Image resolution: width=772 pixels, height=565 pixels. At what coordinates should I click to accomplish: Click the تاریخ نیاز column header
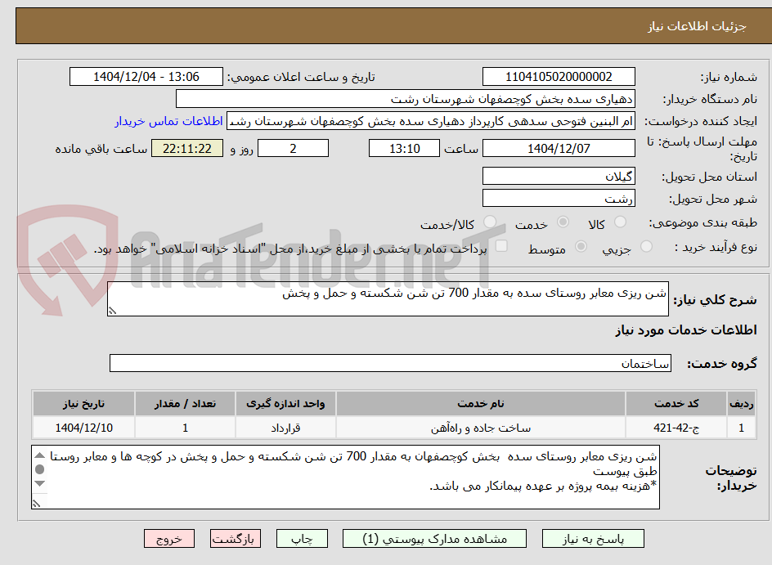click(83, 404)
